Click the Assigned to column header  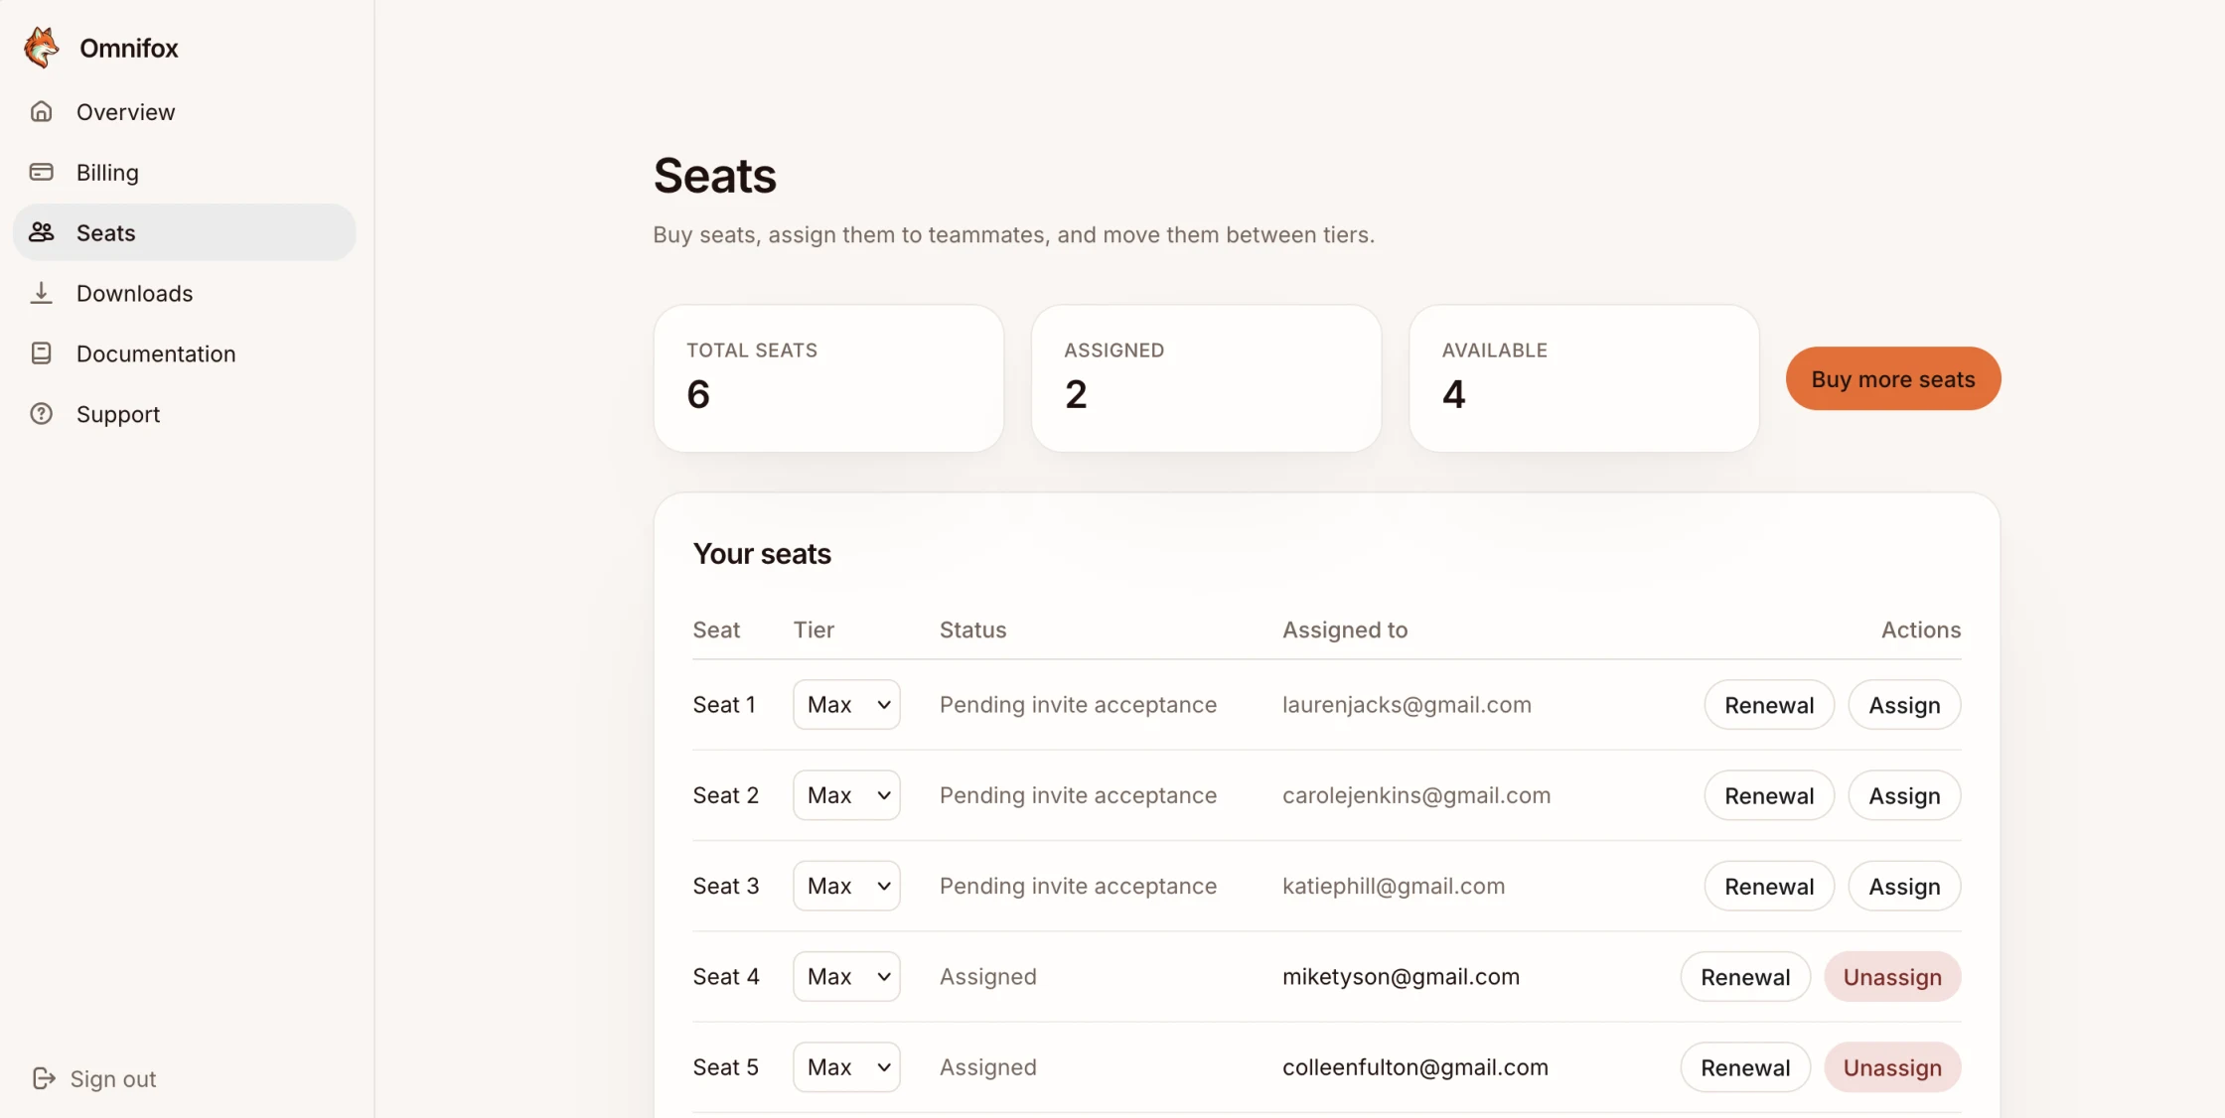click(1345, 629)
